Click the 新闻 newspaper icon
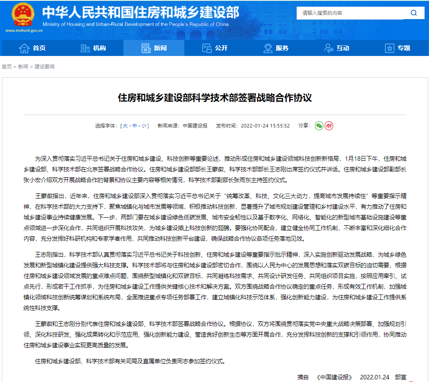This screenshot has width=429, height=382. pos(146,48)
